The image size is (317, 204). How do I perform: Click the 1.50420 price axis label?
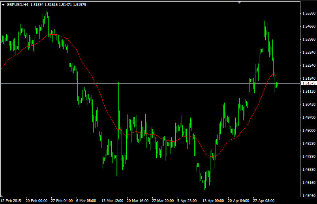[309, 105]
